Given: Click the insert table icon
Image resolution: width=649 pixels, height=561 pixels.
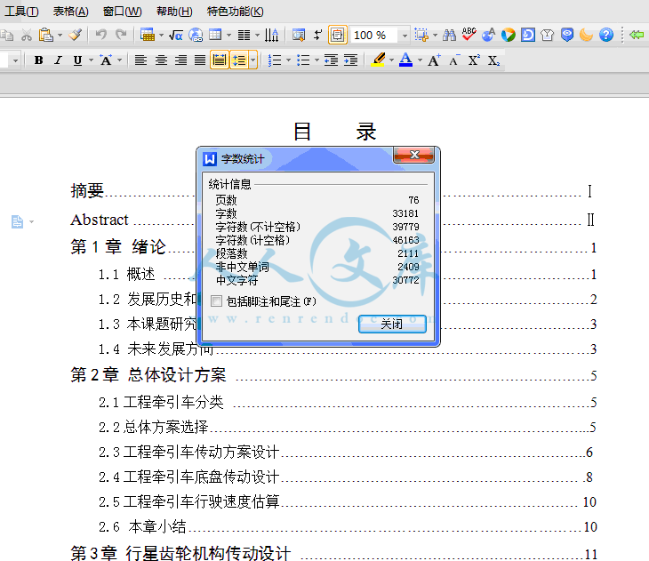Looking at the screenshot, I should (x=215, y=35).
